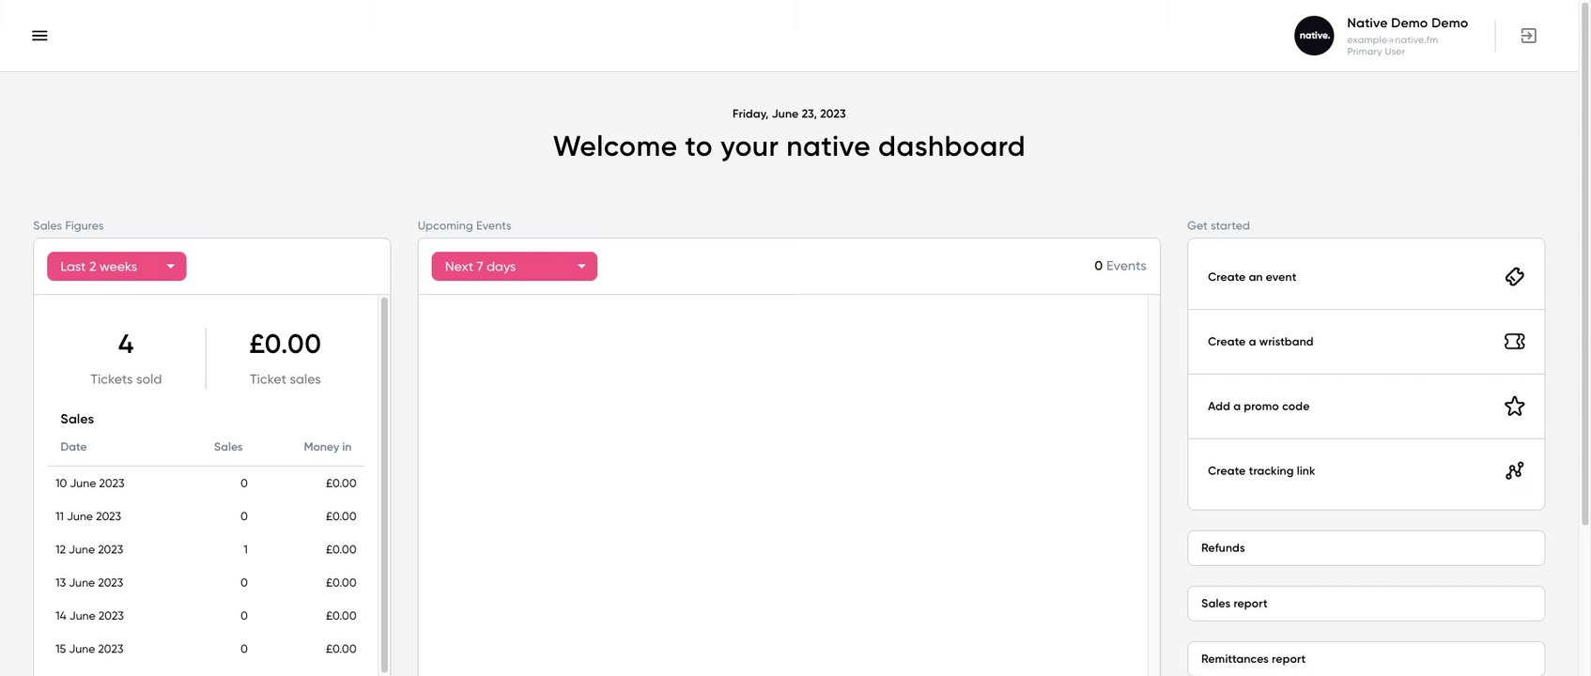
Task: Click the 12 June 2023 sales row
Action: click(206, 550)
